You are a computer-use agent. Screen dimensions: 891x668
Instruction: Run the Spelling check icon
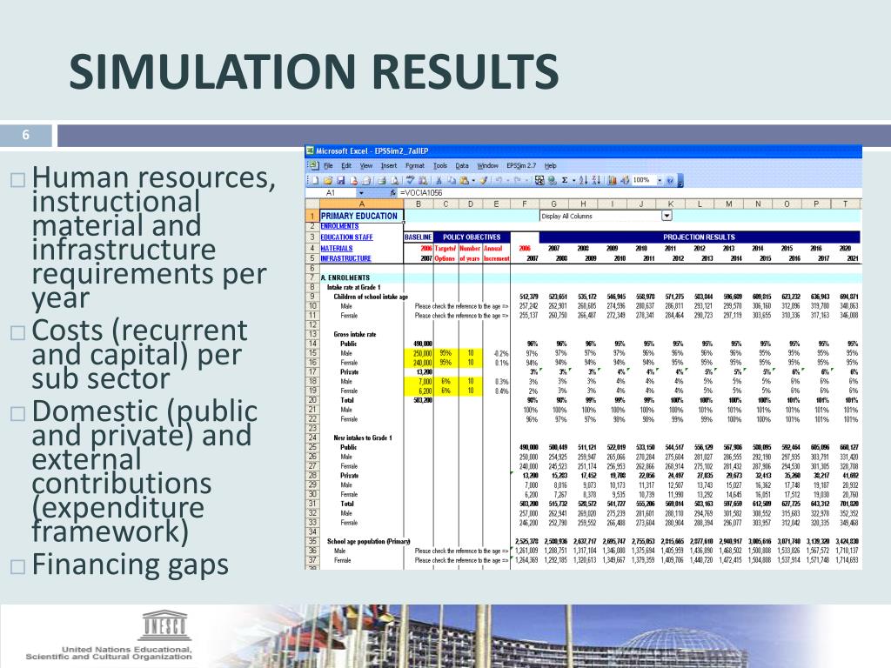tap(411, 181)
